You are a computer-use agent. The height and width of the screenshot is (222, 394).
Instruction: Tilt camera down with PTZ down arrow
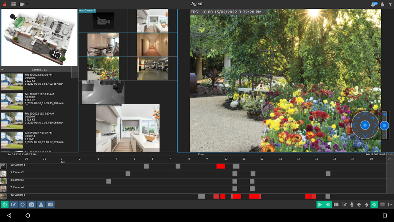click(x=365, y=136)
